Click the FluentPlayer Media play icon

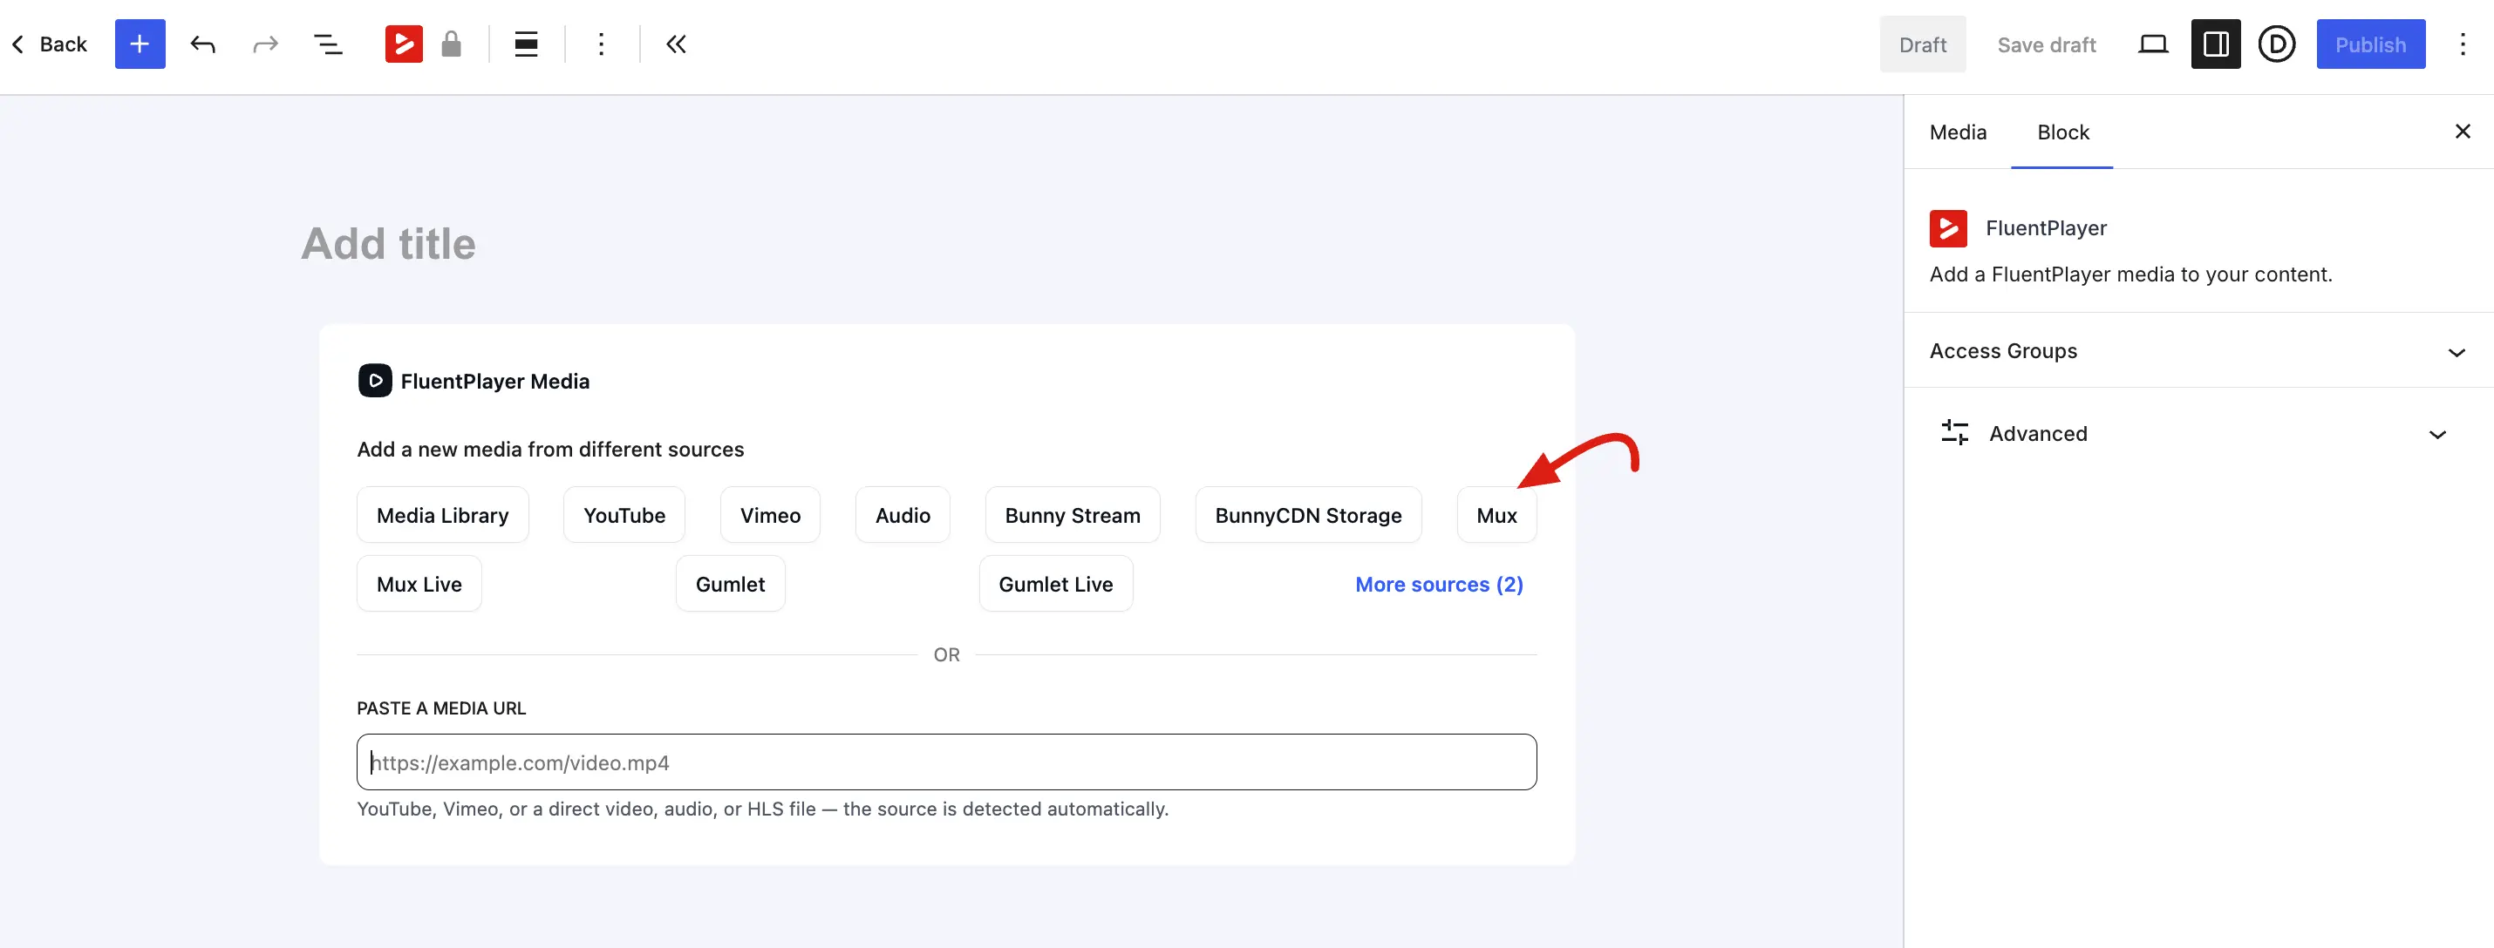click(375, 381)
